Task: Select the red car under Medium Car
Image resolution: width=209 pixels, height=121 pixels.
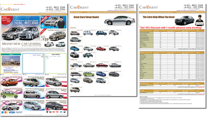Action: tap(102, 48)
